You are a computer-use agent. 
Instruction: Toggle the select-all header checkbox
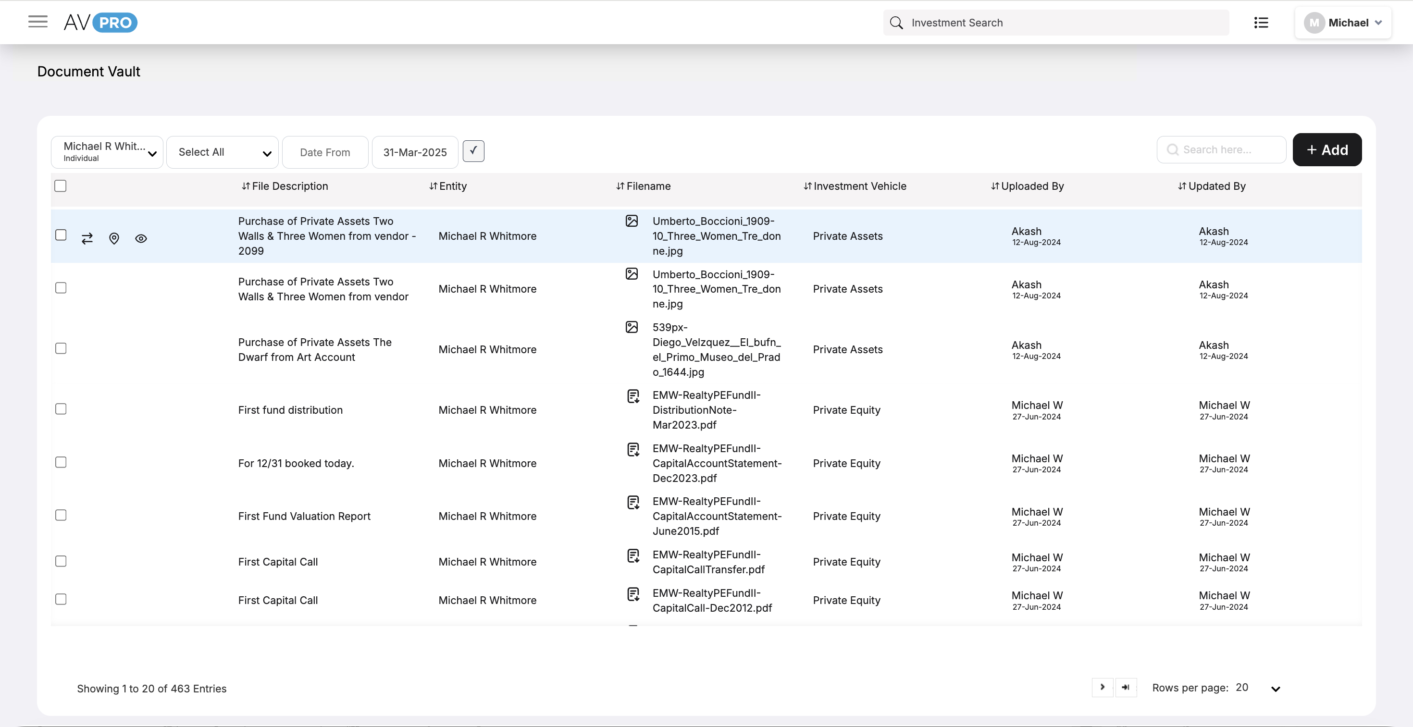coord(61,186)
